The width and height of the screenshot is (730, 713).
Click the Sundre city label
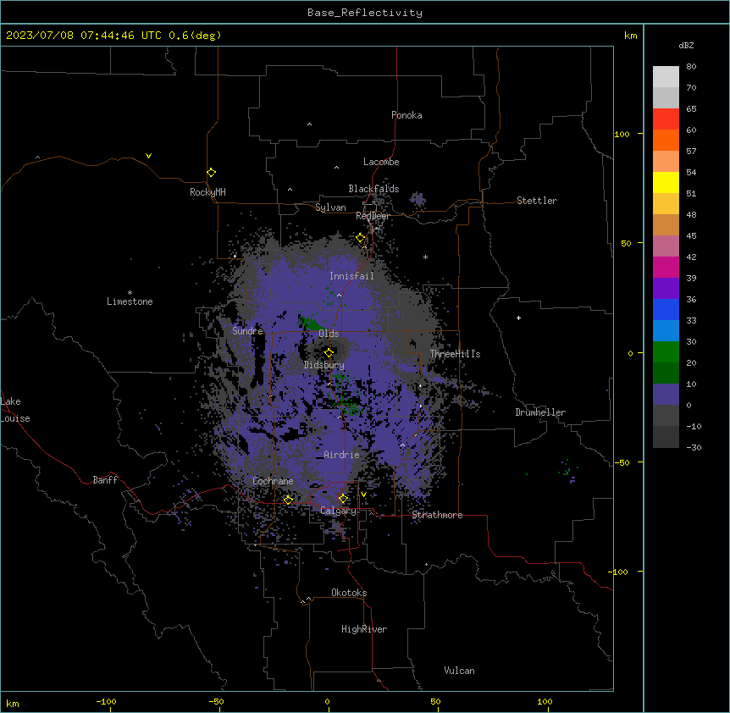click(247, 331)
